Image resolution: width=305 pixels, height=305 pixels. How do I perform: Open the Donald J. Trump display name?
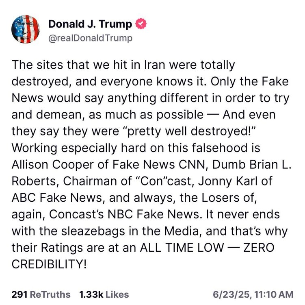[x=90, y=24]
